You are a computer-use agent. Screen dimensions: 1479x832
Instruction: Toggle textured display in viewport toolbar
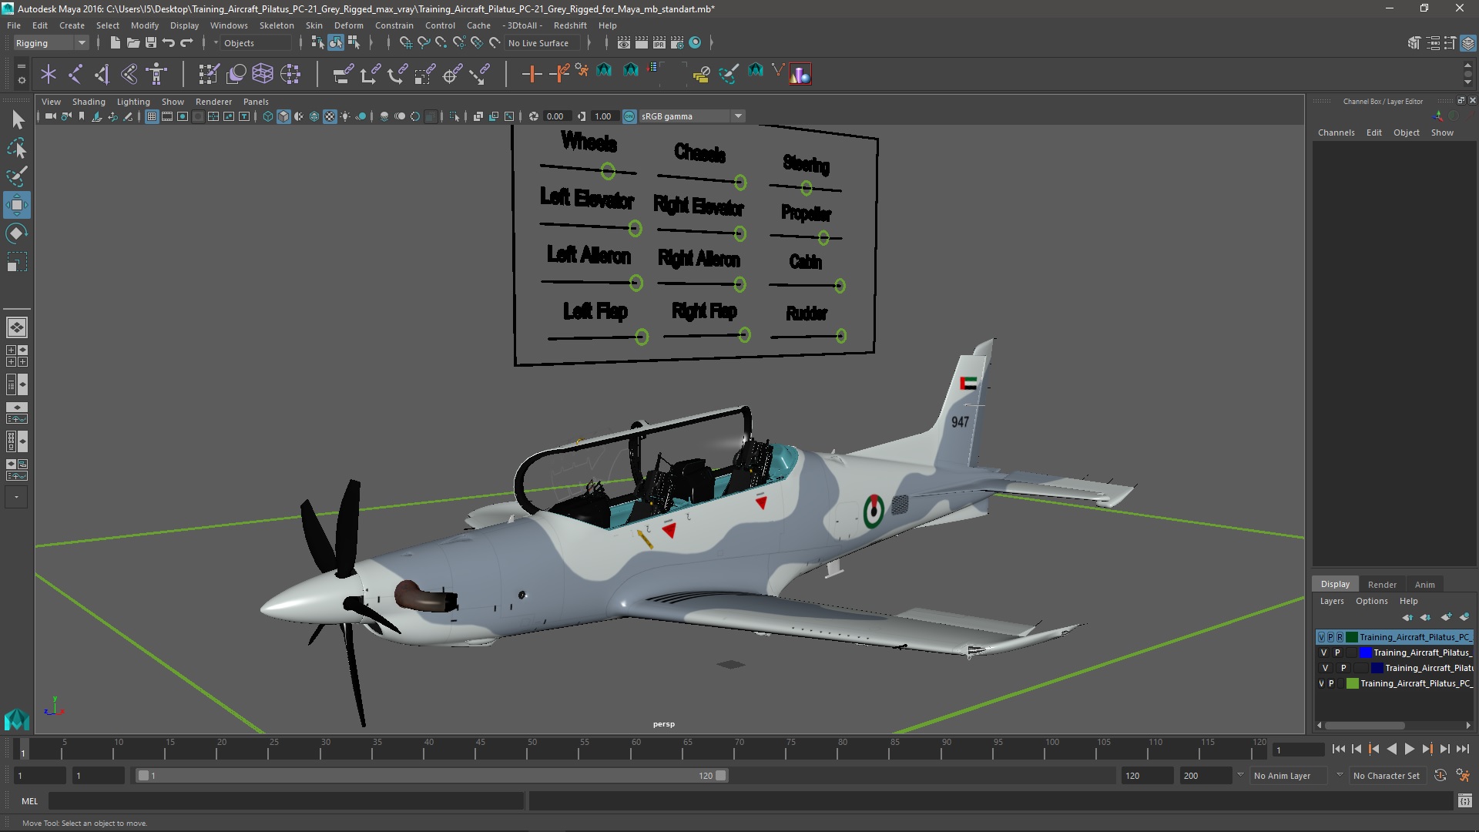click(x=330, y=116)
